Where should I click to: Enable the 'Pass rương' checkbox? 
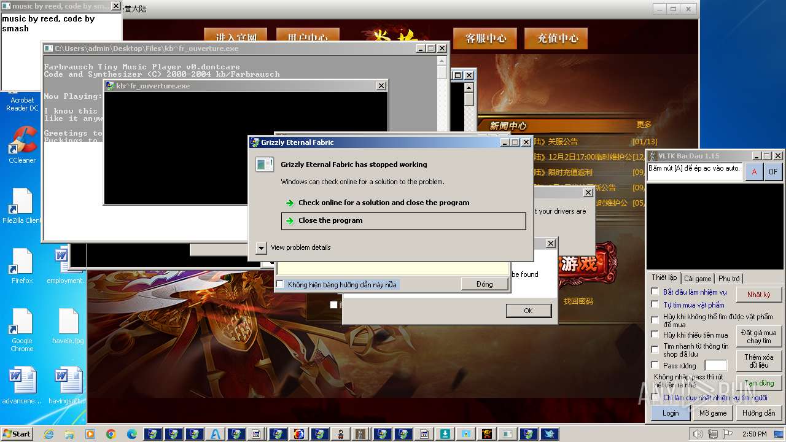pos(655,365)
